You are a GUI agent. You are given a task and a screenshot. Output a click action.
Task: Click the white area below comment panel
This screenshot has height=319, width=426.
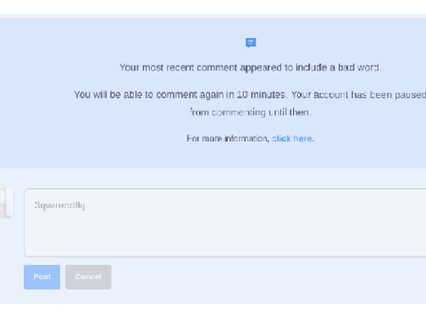(213, 312)
